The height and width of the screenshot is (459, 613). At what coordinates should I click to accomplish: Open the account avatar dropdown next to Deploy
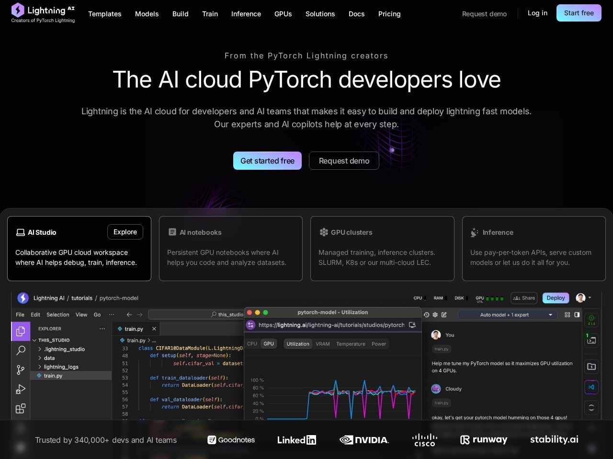point(583,298)
